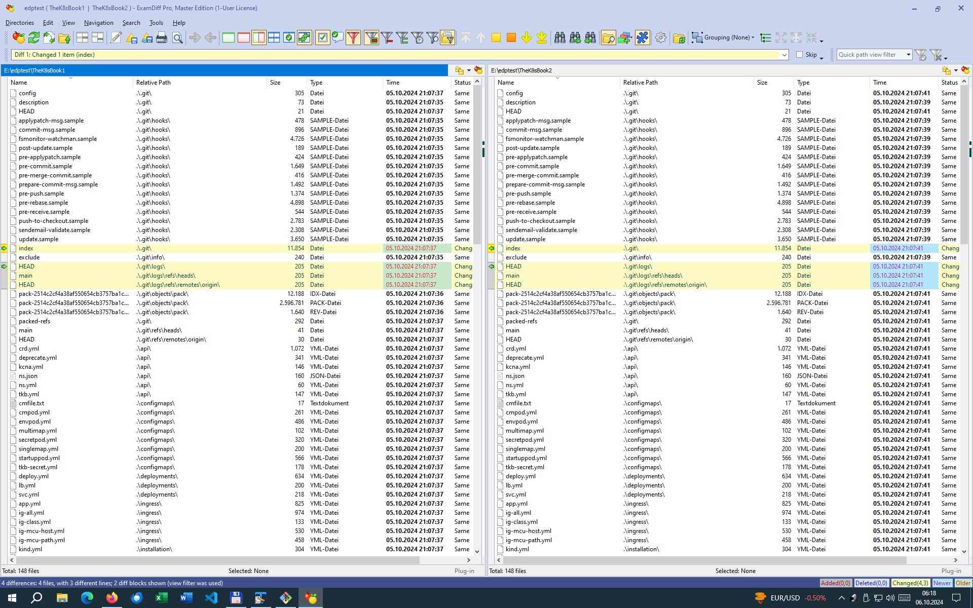
Task: Open the Tools menu
Action: click(156, 23)
